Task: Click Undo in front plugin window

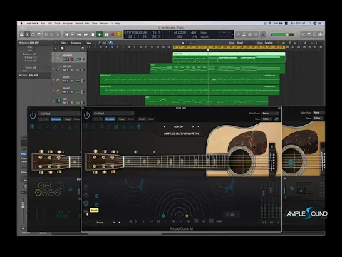Action: (142, 119)
